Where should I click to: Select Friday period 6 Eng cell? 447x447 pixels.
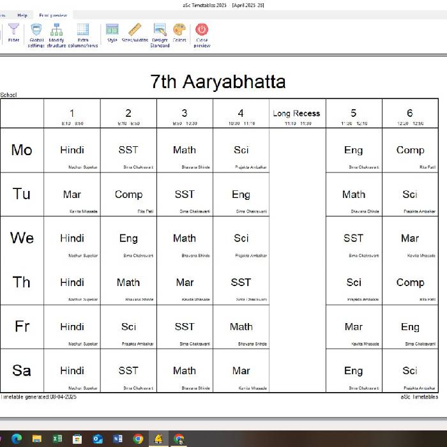pos(410,327)
